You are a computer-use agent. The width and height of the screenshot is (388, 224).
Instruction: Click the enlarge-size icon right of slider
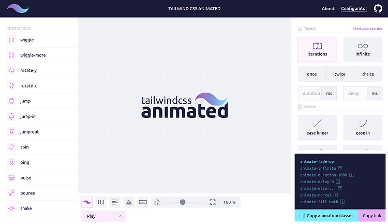click(213, 202)
